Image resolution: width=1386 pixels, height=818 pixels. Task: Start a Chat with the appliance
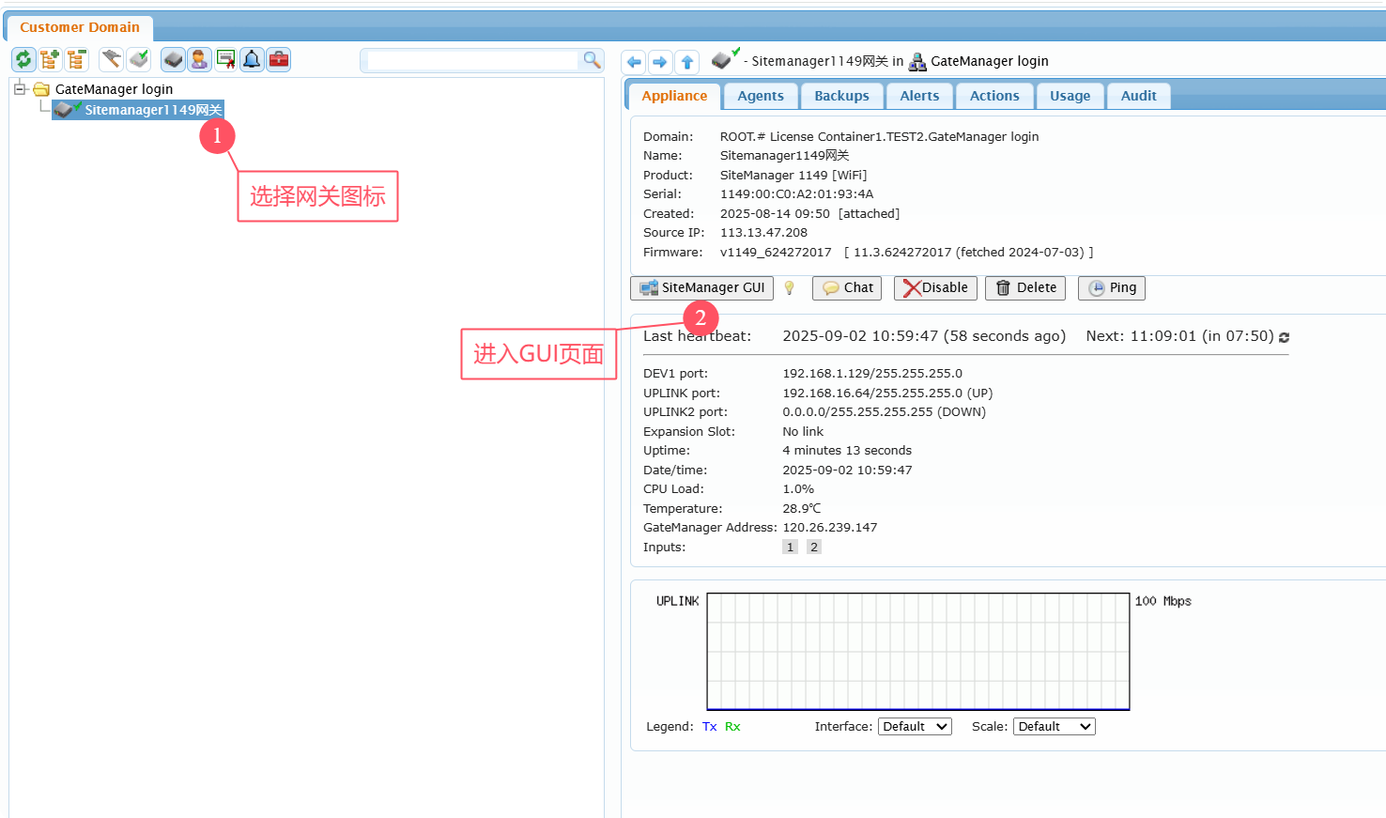click(x=847, y=288)
